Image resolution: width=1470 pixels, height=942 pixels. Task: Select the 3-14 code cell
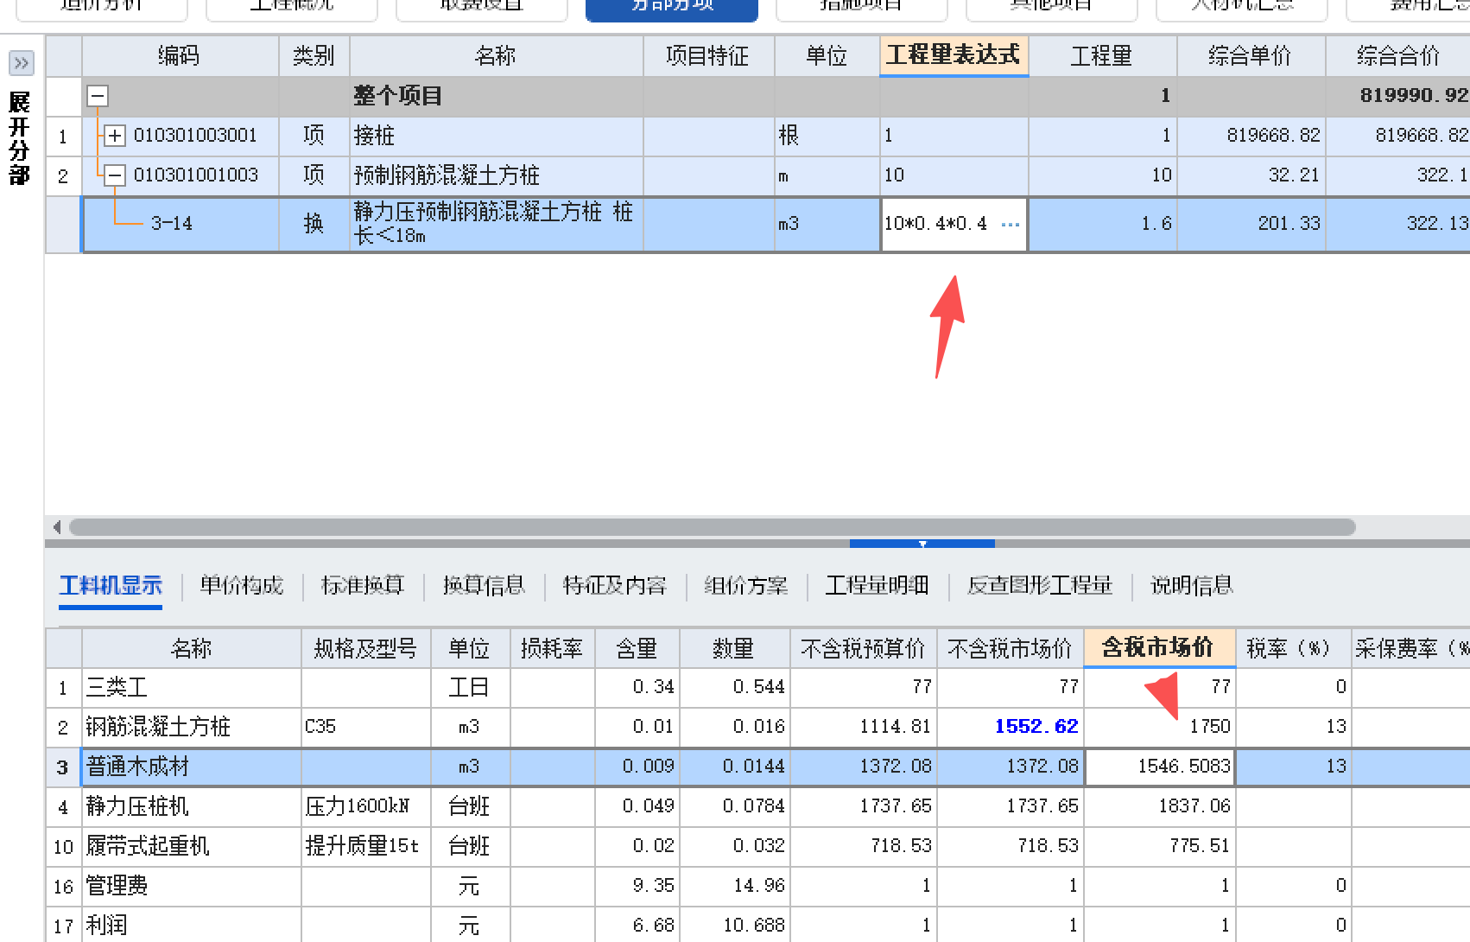click(180, 224)
